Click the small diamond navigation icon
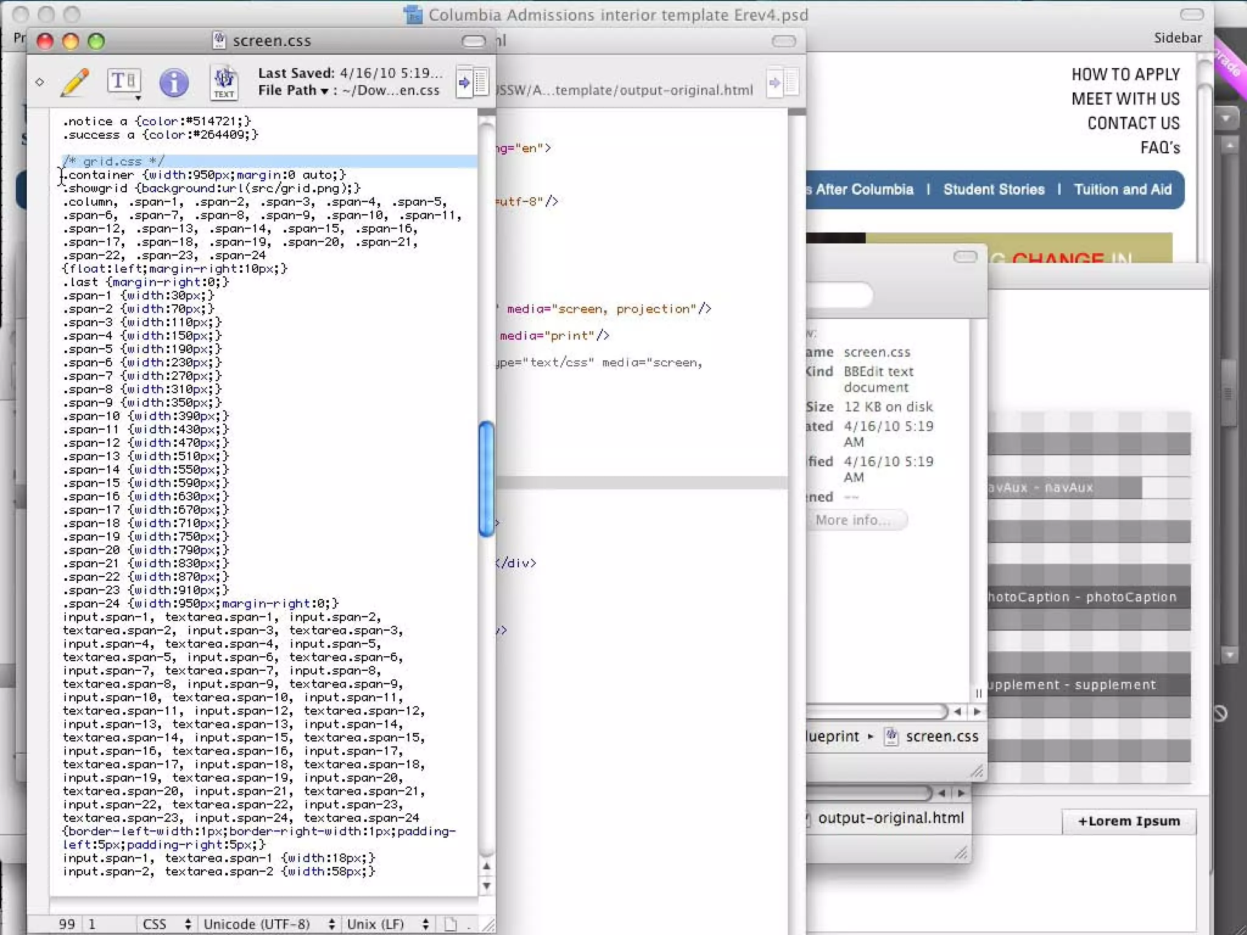 [x=40, y=82]
